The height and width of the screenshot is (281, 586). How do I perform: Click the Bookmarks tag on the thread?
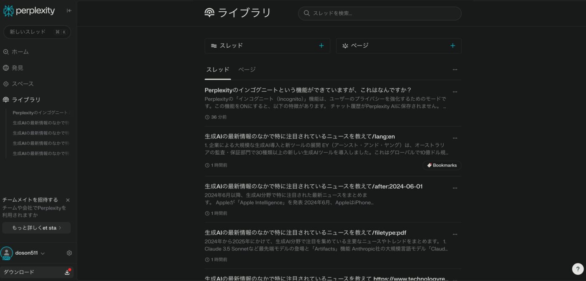442,166
